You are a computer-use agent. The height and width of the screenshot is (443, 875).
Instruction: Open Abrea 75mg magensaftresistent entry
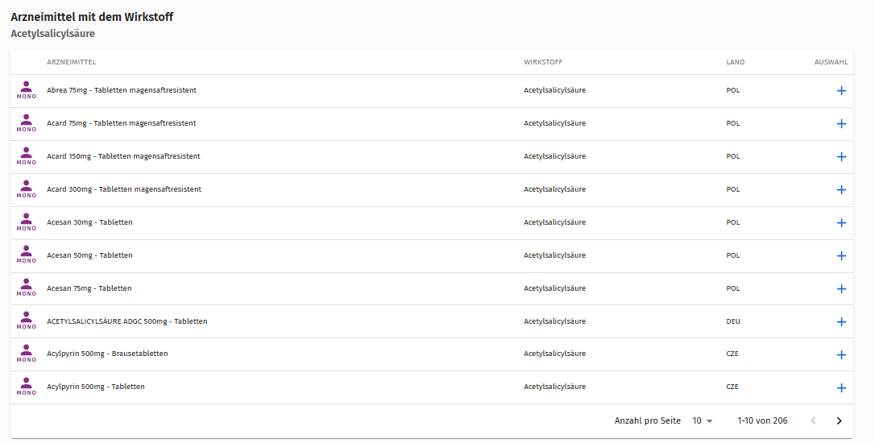pyautogui.click(x=122, y=90)
